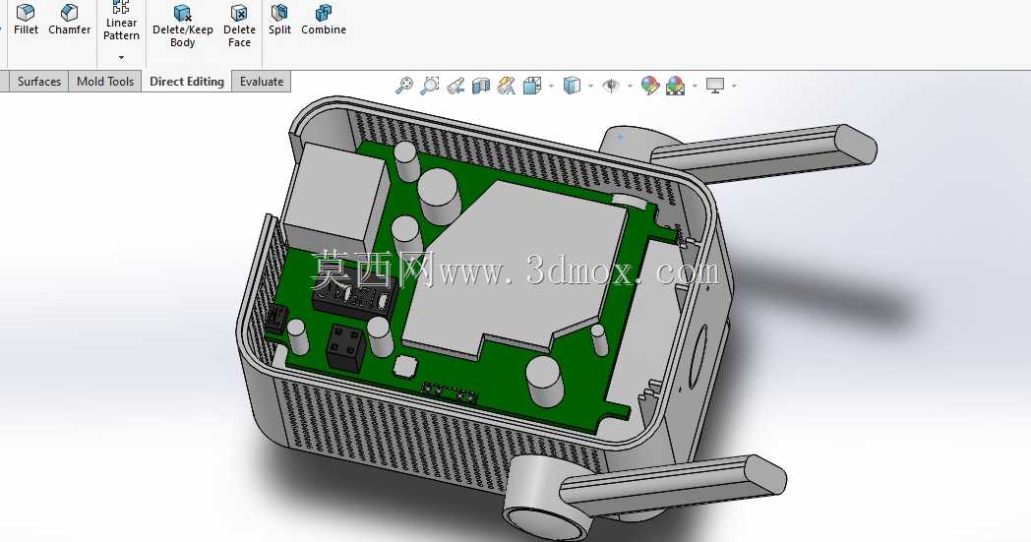Open the Evaluate tab

tap(262, 82)
